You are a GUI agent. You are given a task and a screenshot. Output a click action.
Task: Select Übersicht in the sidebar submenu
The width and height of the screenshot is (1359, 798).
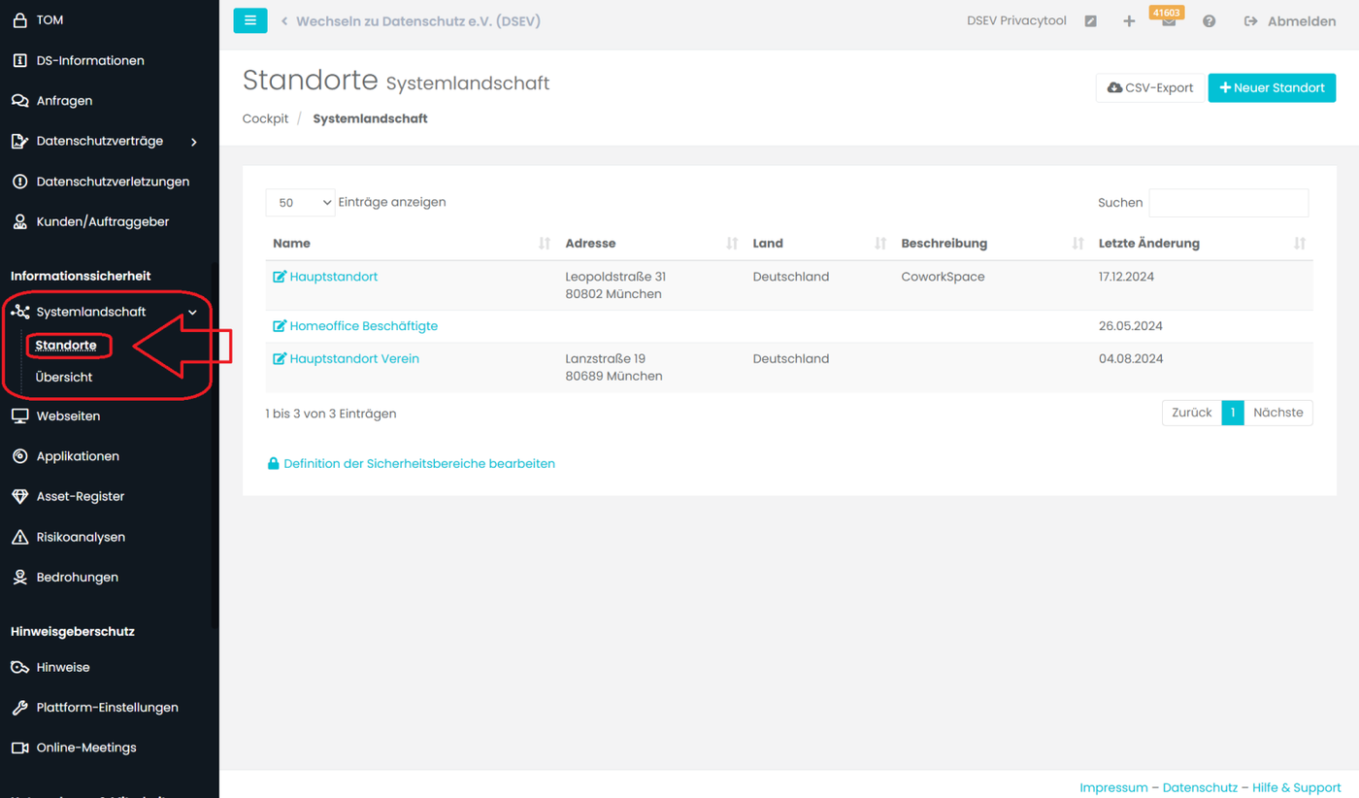[x=64, y=377]
